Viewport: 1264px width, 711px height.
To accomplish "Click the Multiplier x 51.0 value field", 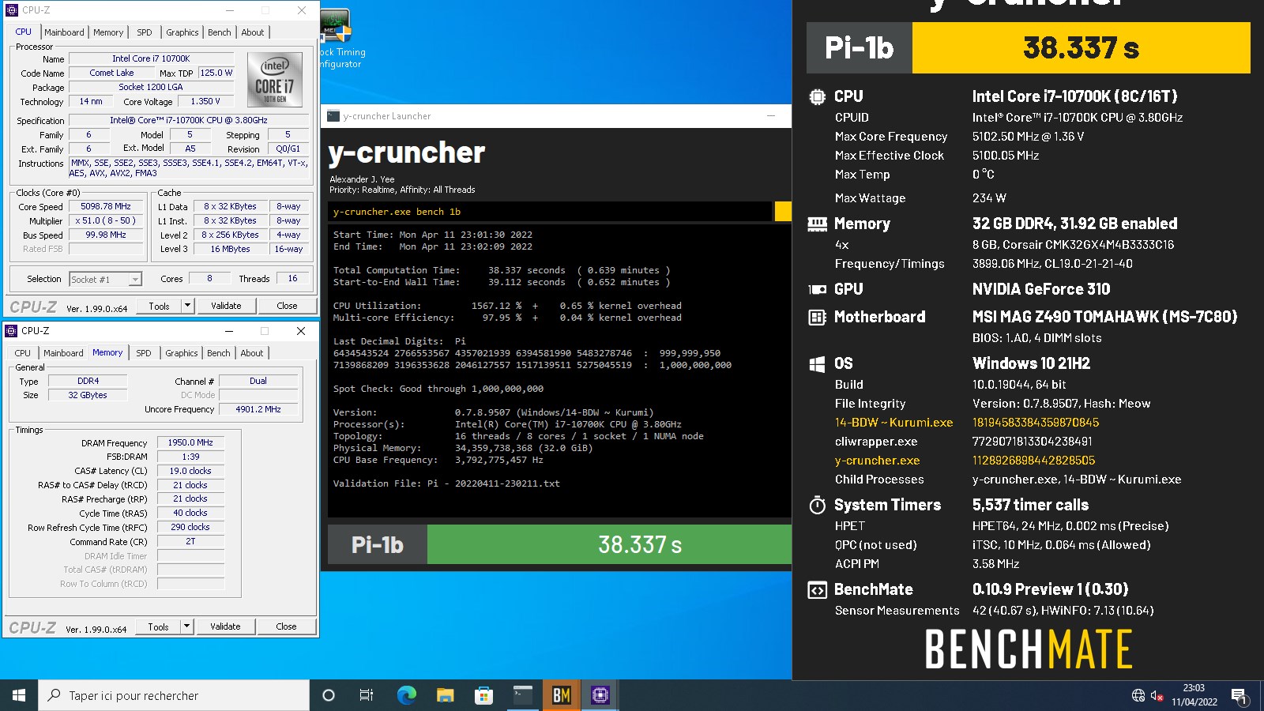I will click(106, 220).
